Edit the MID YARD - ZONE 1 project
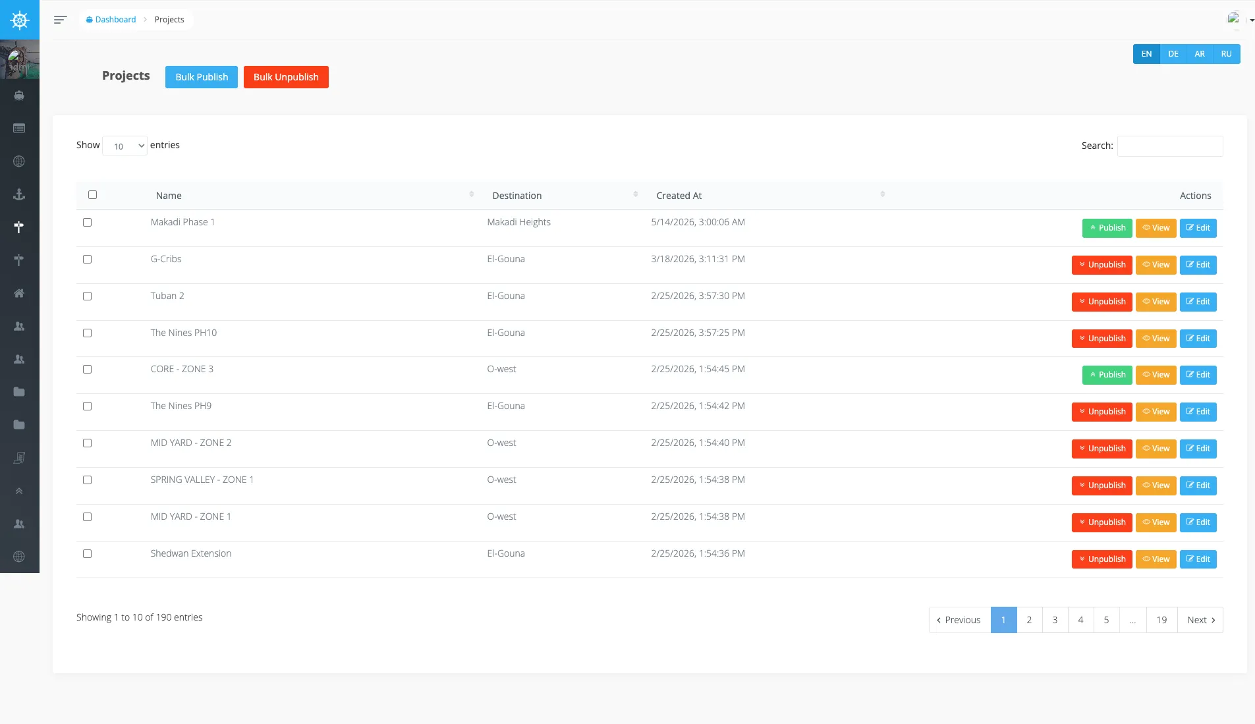 pos(1198,522)
